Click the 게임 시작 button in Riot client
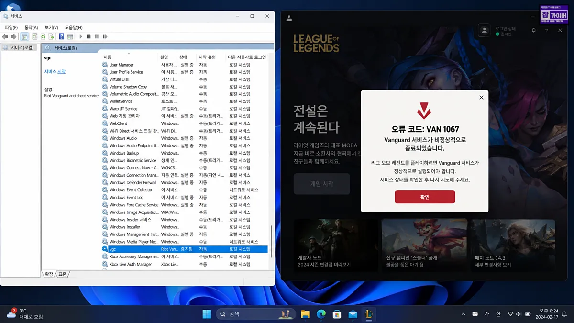The width and height of the screenshot is (574, 323). [x=322, y=184]
